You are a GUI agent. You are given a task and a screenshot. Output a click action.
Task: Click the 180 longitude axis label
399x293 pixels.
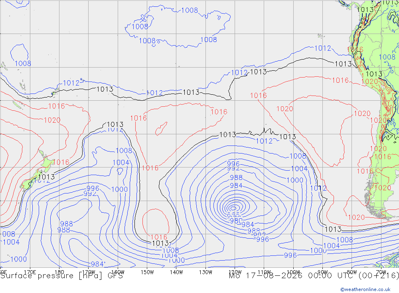(x=59, y=272)
